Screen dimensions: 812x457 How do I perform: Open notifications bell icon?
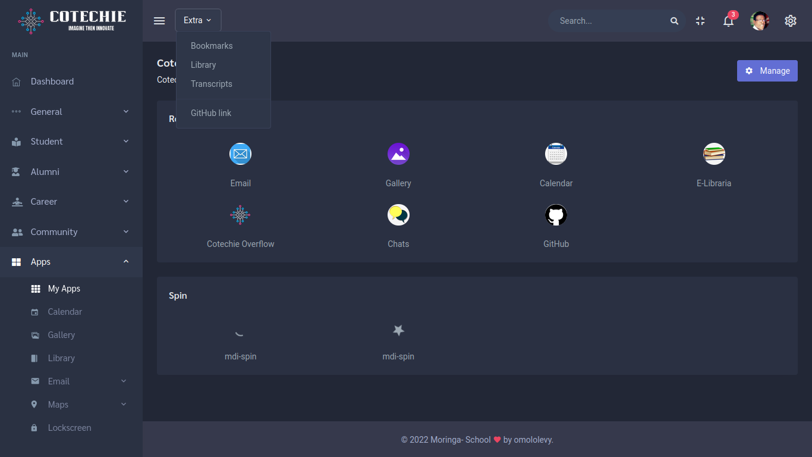point(728,21)
